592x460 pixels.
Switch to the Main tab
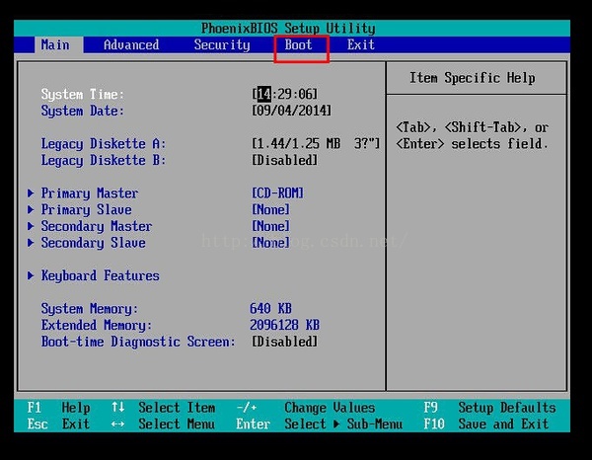point(55,44)
